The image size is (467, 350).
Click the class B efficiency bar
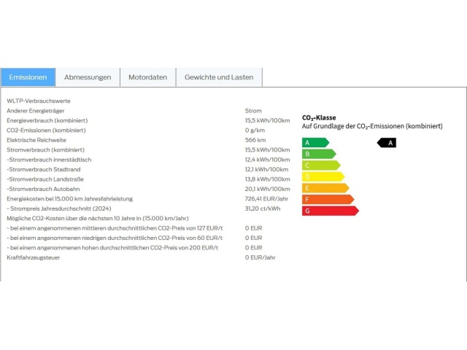pos(318,154)
